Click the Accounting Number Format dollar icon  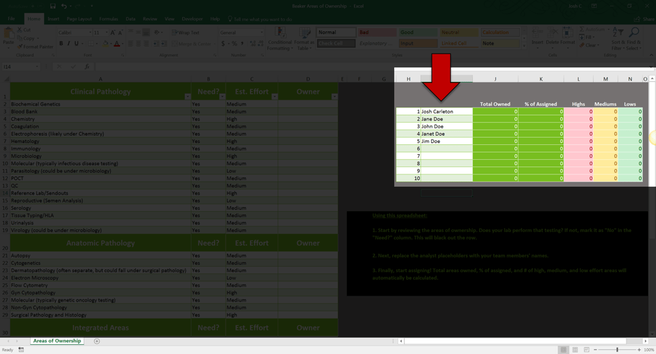point(223,43)
